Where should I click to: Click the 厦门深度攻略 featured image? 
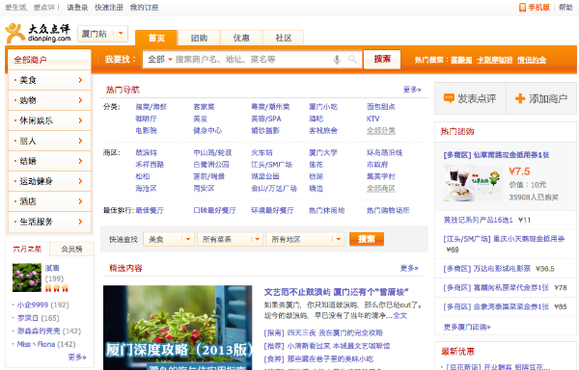click(x=178, y=328)
